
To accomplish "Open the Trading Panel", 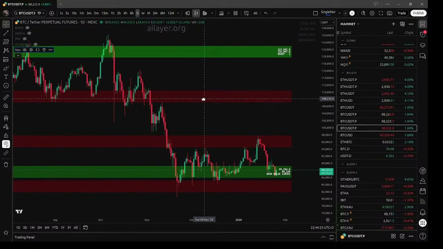I will (x=25, y=237).
